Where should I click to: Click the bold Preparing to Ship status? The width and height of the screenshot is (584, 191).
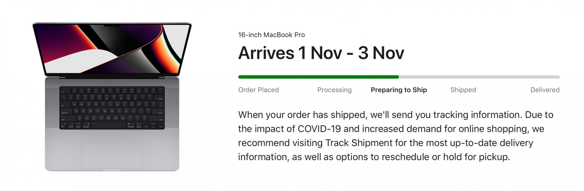399,90
